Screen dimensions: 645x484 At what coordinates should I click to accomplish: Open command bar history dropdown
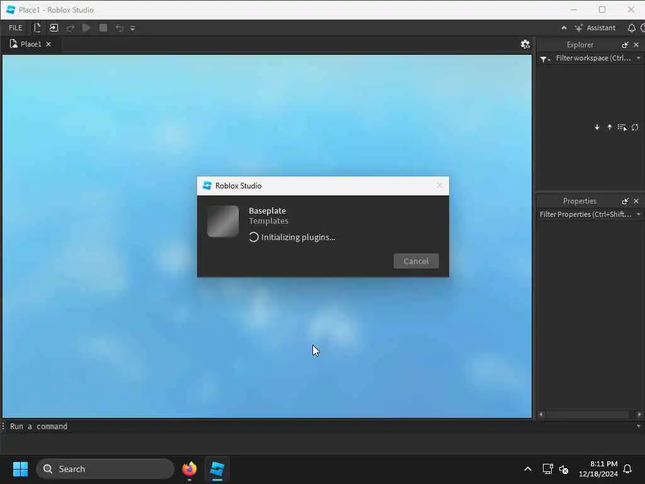[639, 427]
